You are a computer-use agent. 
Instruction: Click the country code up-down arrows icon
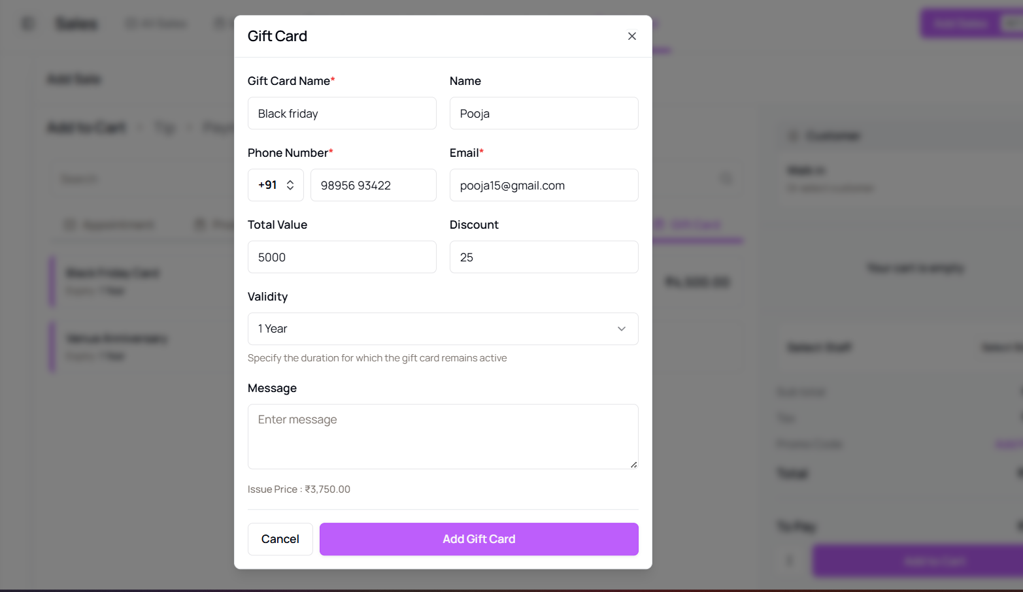(x=290, y=185)
